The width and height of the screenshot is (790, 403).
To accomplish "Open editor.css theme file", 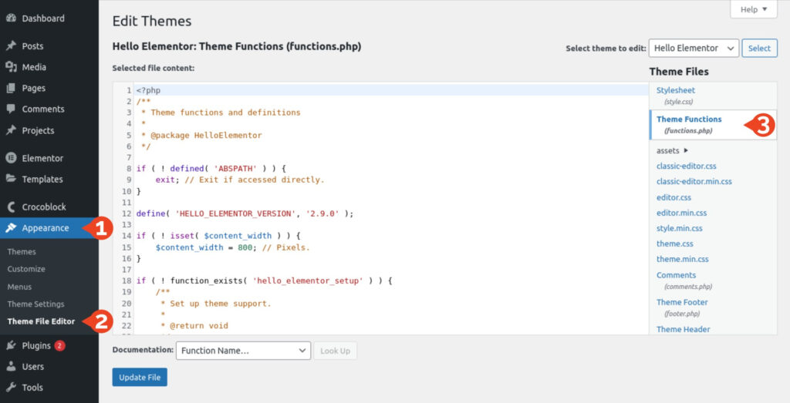I will tap(674, 197).
